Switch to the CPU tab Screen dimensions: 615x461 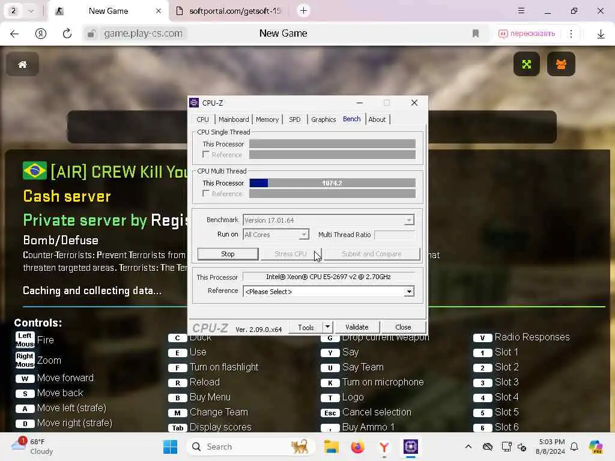pyautogui.click(x=203, y=119)
